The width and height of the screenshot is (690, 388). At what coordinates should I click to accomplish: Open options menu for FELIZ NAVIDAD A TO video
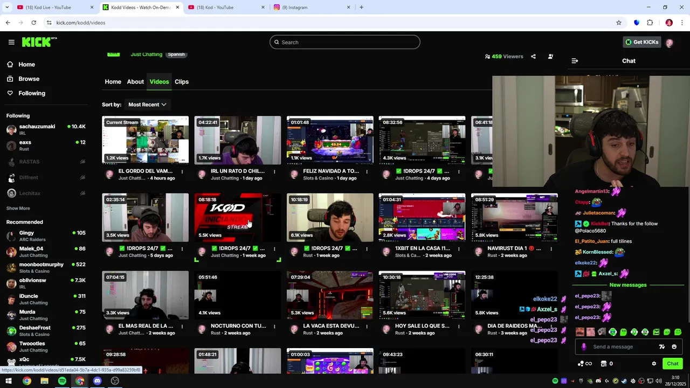coord(367,172)
